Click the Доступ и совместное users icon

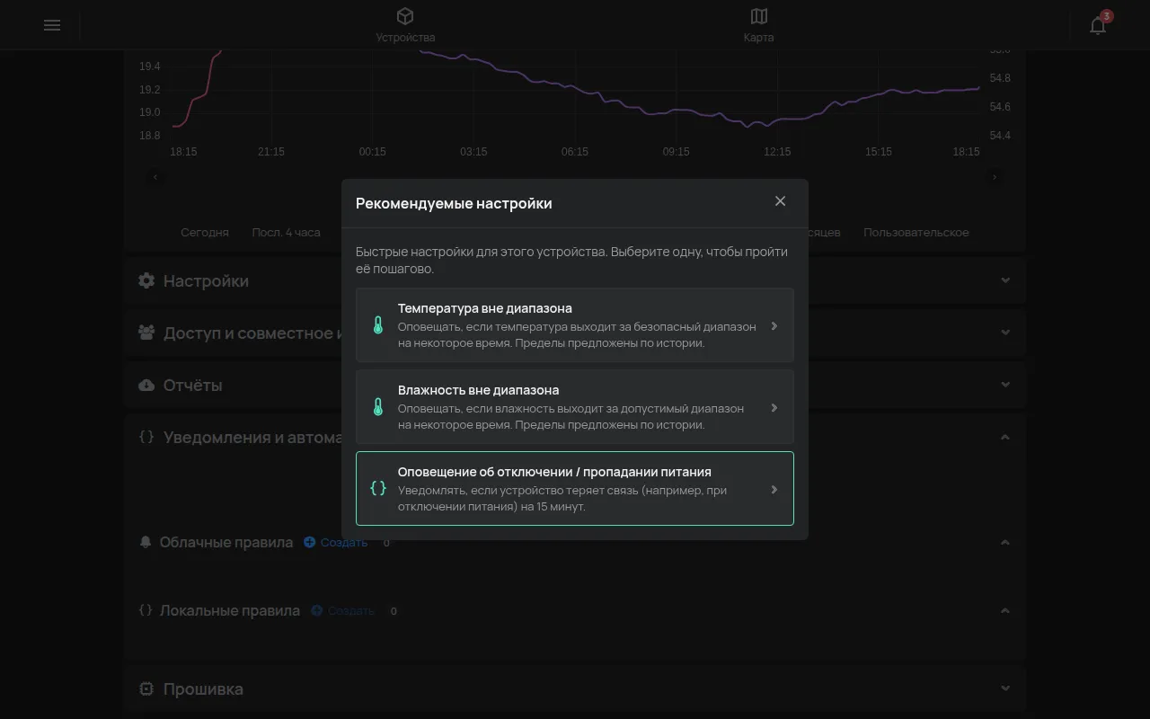[146, 333]
